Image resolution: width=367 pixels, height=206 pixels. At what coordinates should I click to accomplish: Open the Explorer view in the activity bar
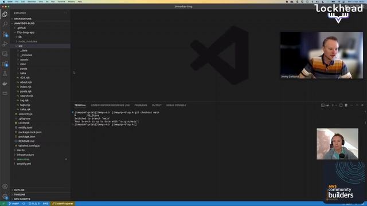[5, 14]
